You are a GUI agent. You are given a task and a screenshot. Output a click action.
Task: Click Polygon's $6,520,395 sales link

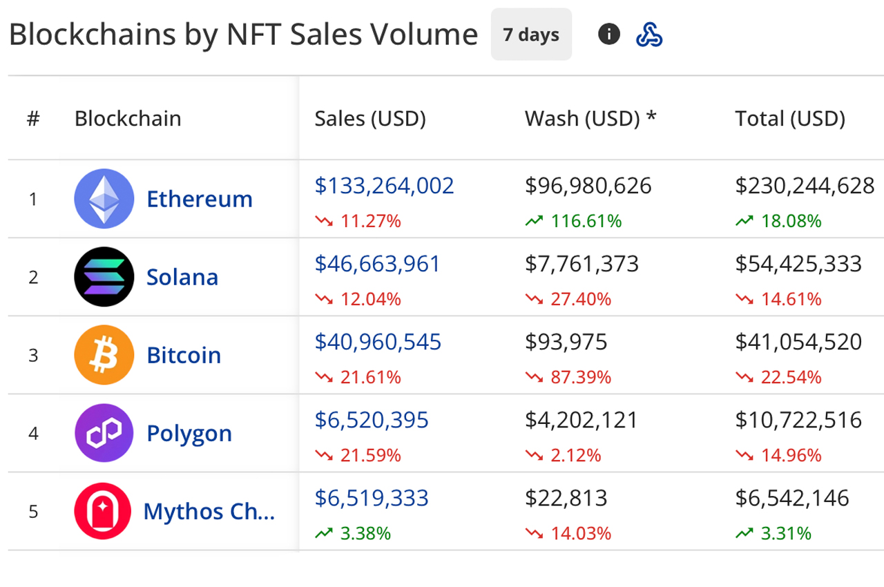pyautogui.click(x=370, y=420)
